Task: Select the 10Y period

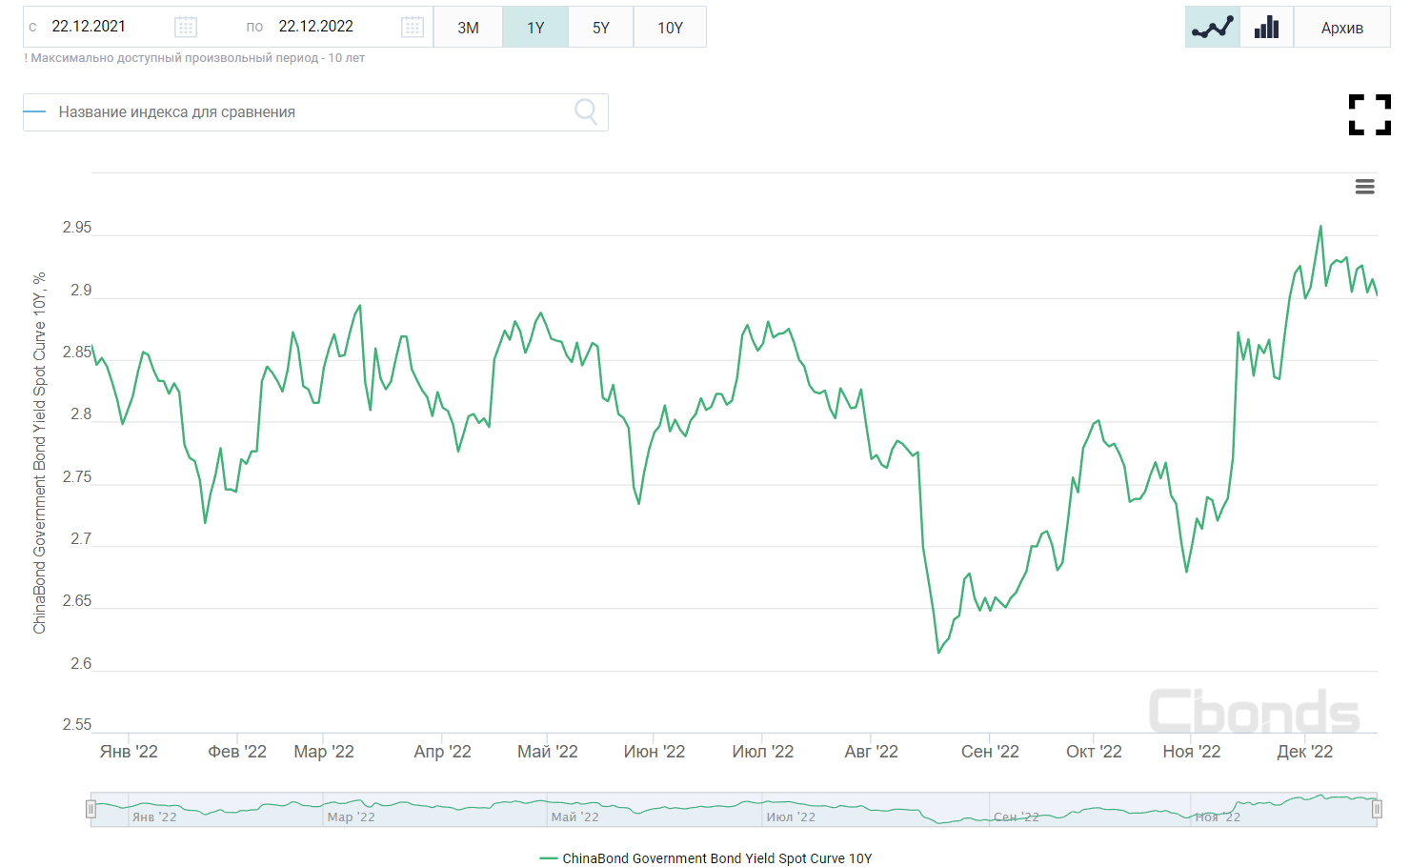Action: [x=670, y=28]
